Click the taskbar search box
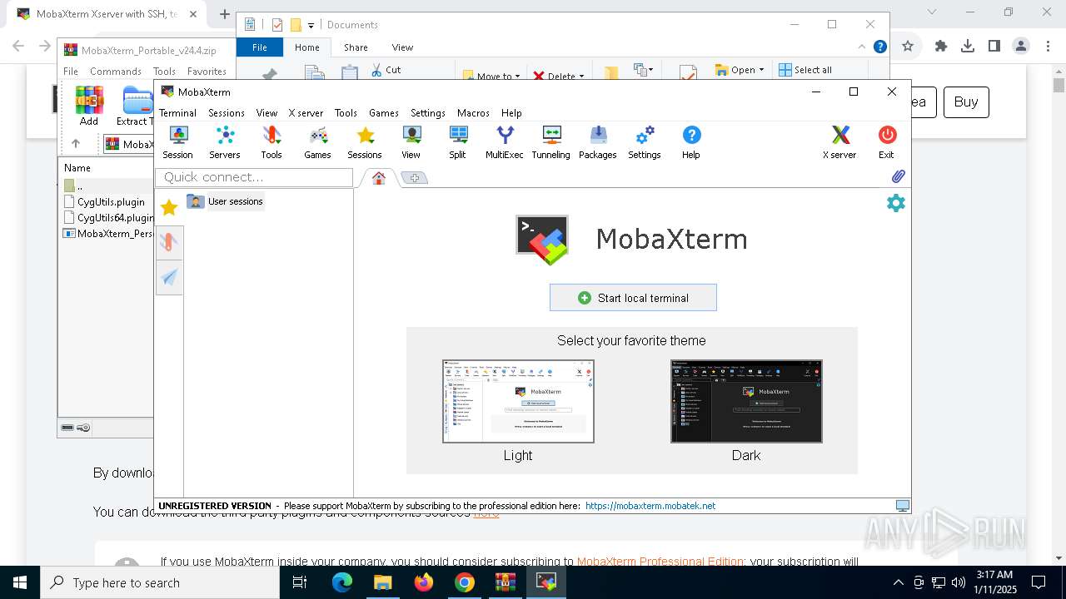Image resolution: width=1066 pixels, height=599 pixels. [160, 582]
